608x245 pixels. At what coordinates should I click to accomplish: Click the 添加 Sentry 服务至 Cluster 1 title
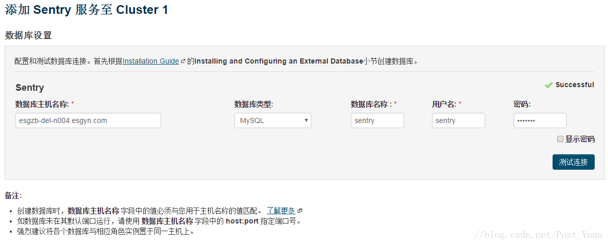pos(87,10)
